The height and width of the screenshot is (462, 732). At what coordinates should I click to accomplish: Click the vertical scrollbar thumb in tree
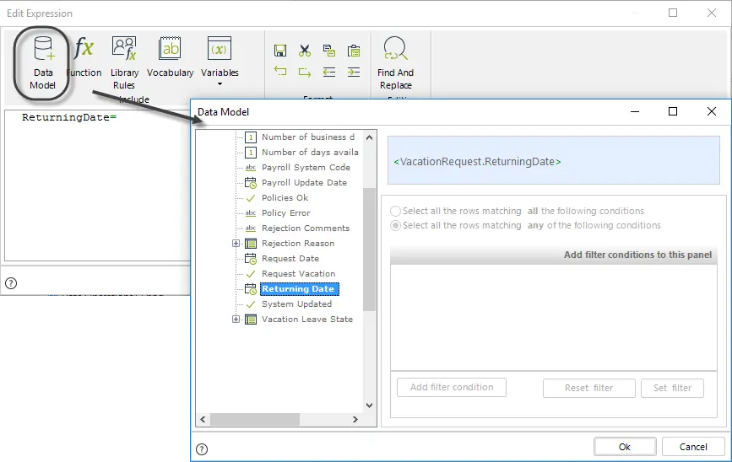369,250
